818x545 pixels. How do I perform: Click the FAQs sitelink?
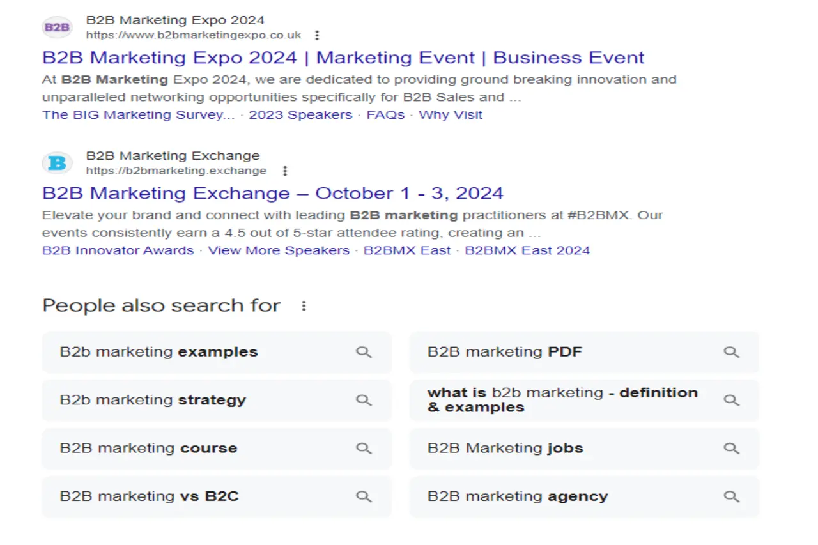click(x=385, y=114)
